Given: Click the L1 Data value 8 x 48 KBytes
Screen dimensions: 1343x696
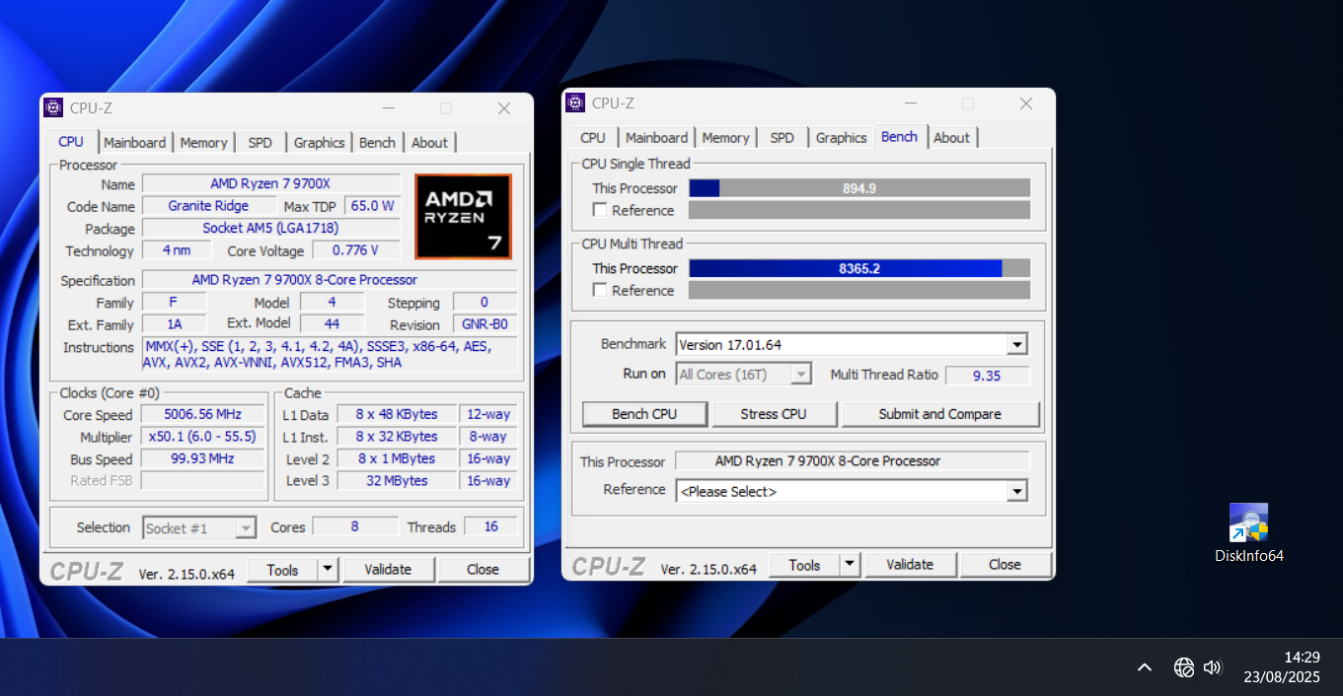Looking at the screenshot, I should 397,415.
